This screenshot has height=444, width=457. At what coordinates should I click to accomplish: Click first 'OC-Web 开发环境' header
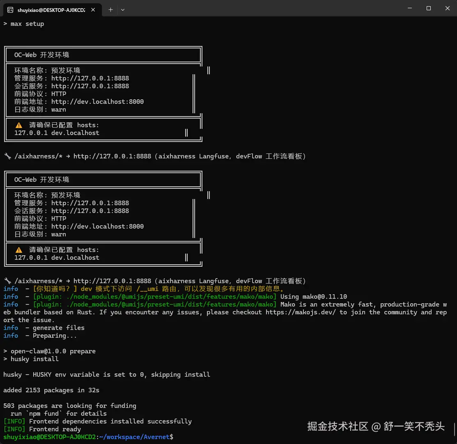[x=42, y=55]
